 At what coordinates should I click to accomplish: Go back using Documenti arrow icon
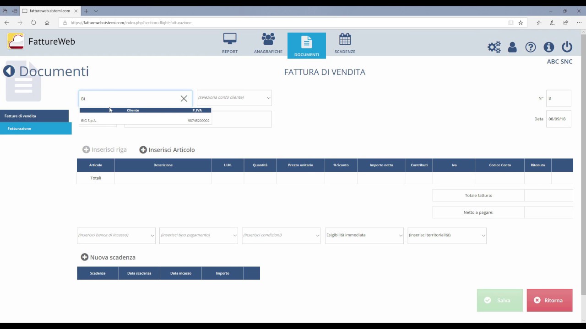pyautogui.click(x=9, y=71)
